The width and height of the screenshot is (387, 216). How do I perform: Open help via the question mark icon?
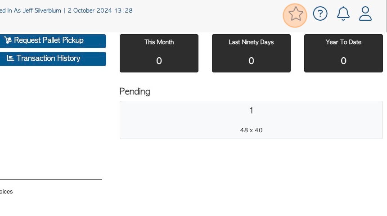320,13
